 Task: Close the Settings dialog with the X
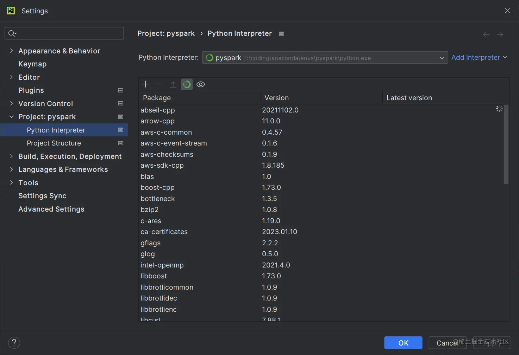pyautogui.click(x=507, y=11)
